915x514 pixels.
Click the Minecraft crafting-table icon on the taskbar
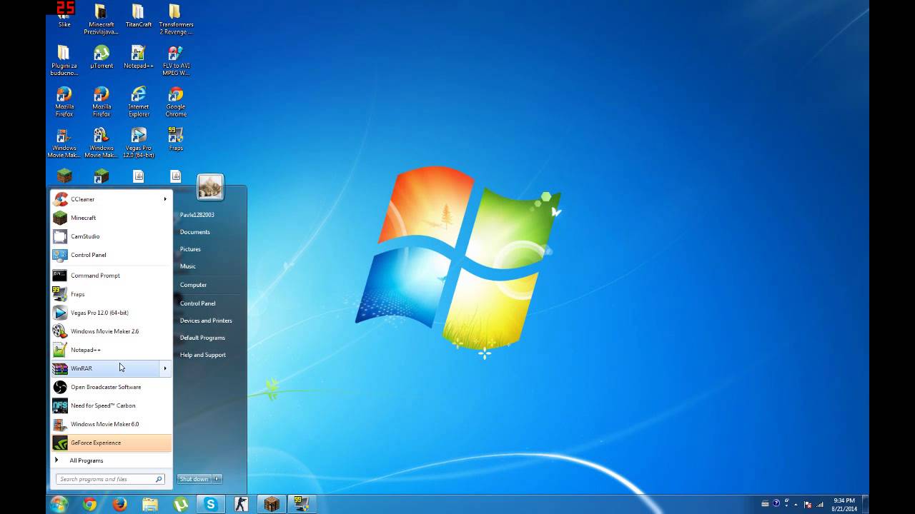coord(272,505)
